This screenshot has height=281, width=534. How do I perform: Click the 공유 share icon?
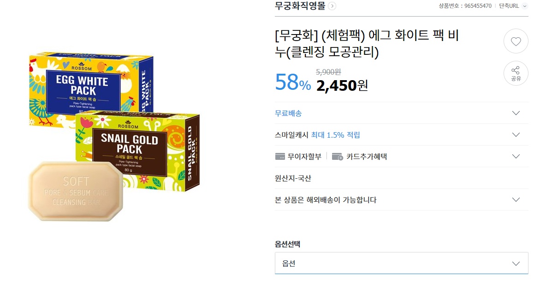516,73
